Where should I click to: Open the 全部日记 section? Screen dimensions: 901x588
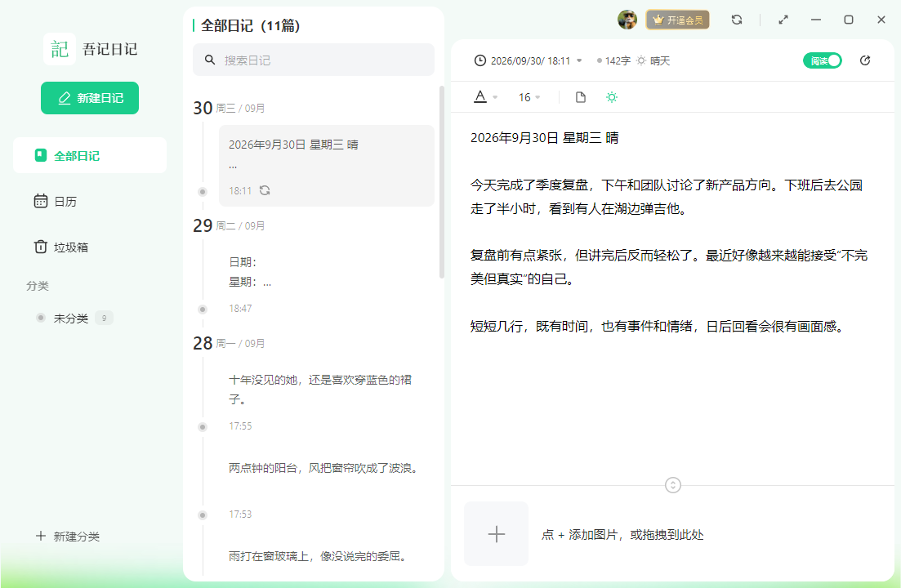coord(90,156)
